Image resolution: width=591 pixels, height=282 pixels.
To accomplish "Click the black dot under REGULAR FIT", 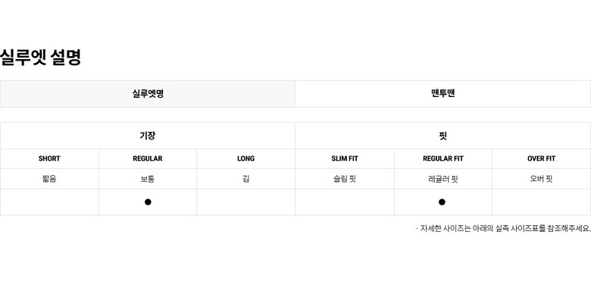I will coord(442,202).
